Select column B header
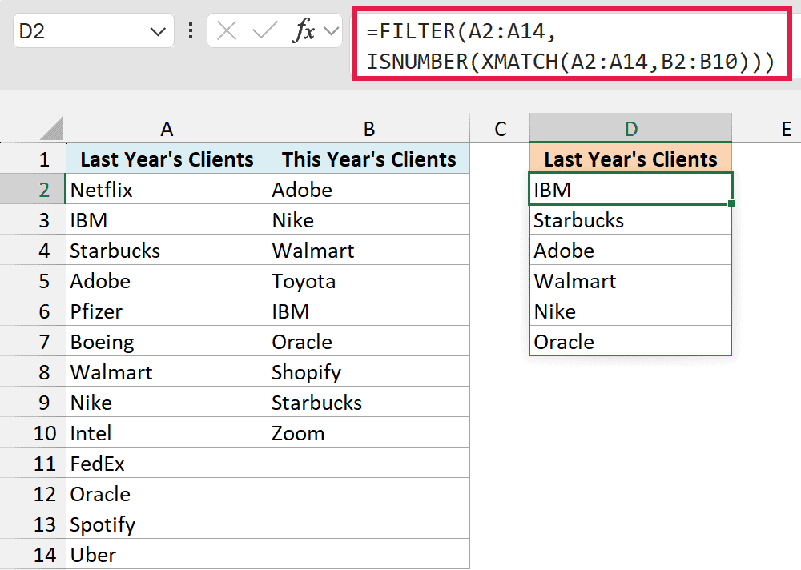 click(368, 129)
